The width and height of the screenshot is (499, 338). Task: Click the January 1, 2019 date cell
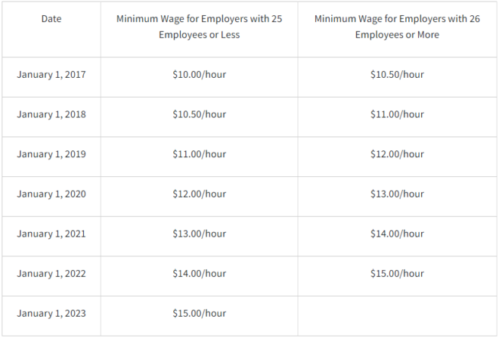click(x=51, y=154)
